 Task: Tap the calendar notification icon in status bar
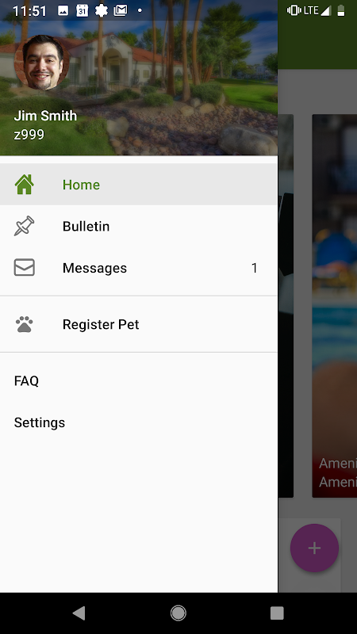(x=83, y=10)
